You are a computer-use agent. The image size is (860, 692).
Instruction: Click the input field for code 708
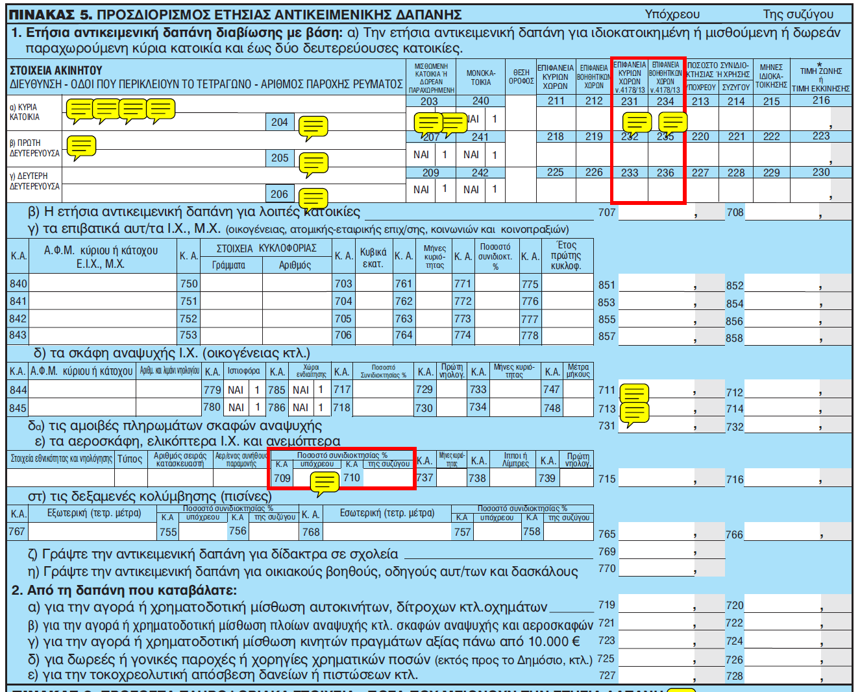click(798, 212)
